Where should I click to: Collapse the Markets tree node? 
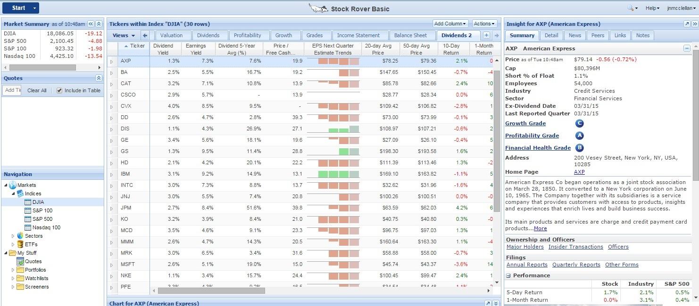tap(6, 185)
